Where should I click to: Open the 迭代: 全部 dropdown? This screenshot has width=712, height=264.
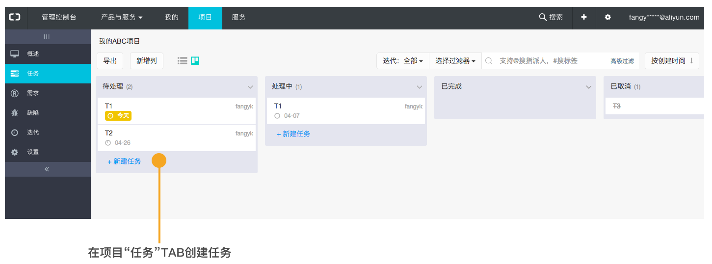[x=403, y=61]
